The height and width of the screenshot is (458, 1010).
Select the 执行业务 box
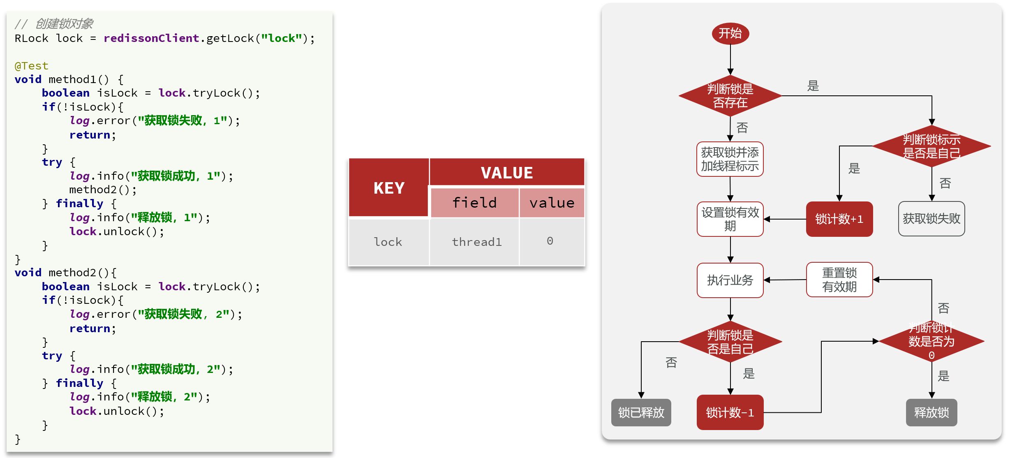click(x=730, y=280)
